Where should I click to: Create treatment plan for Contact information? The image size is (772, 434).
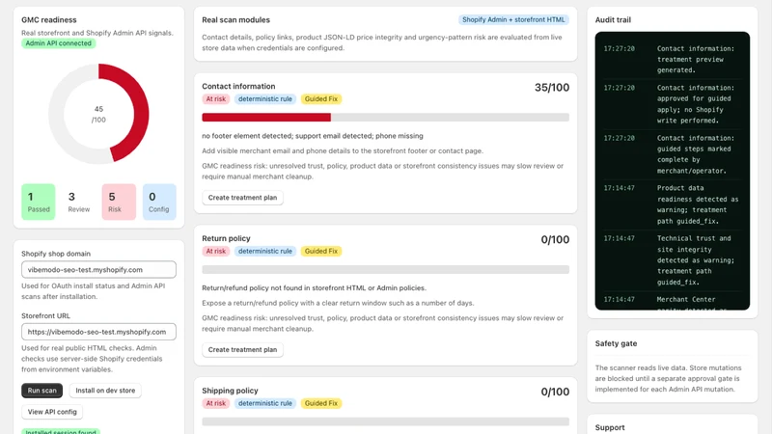[x=243, y=198]
